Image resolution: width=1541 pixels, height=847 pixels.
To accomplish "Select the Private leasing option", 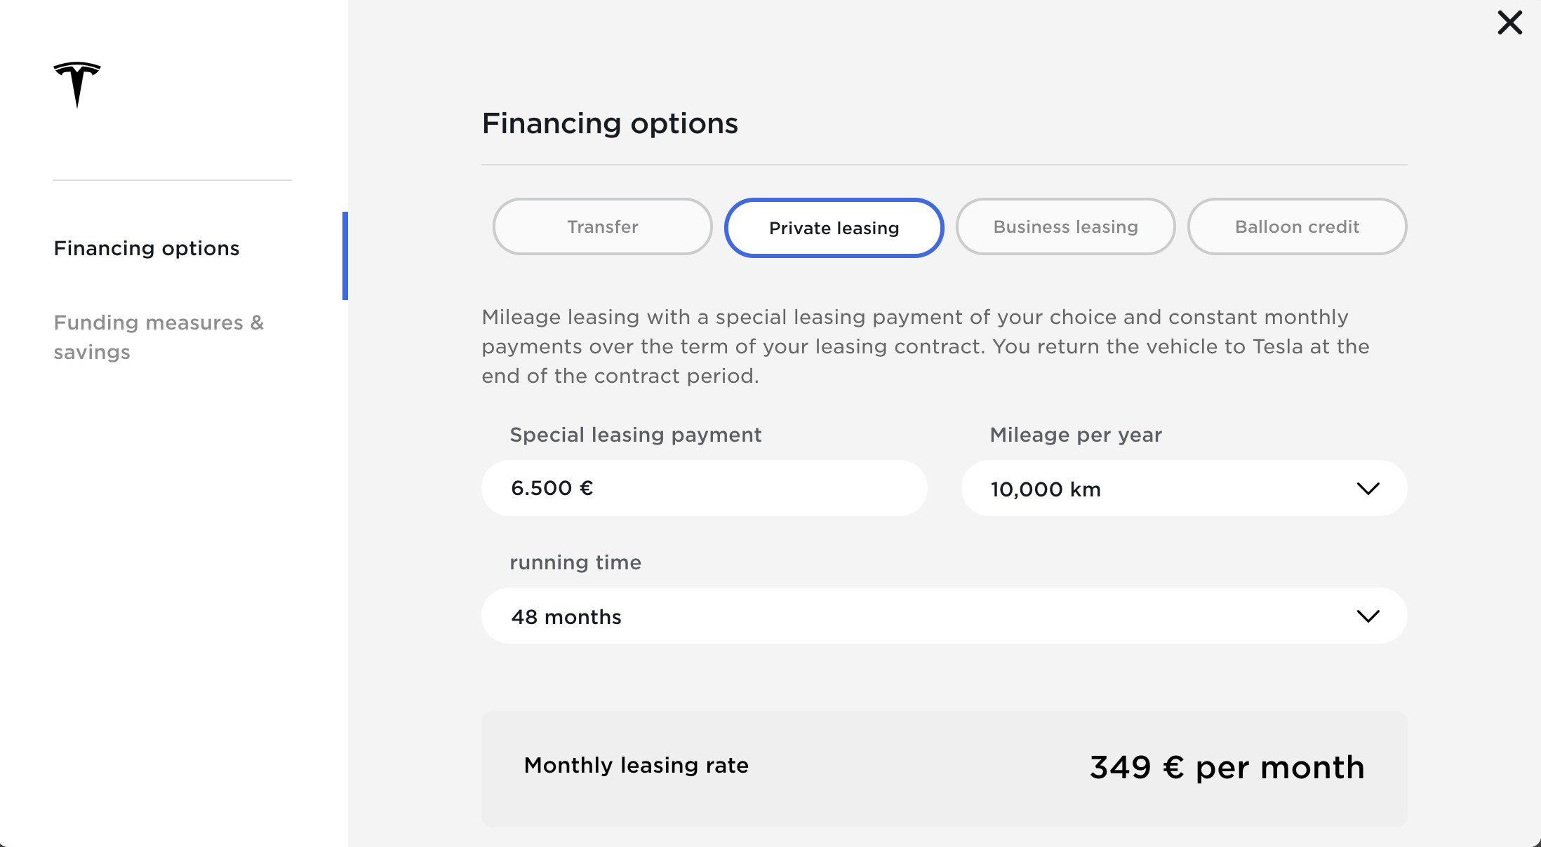I will click(x=834, y=228).
